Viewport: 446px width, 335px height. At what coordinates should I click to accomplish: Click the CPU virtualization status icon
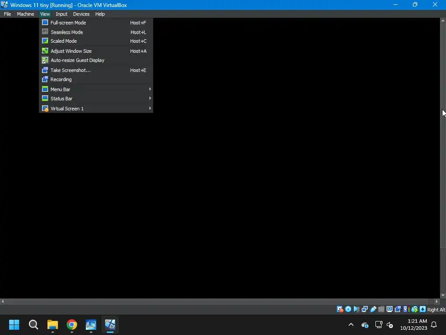(x=406, y=309)
